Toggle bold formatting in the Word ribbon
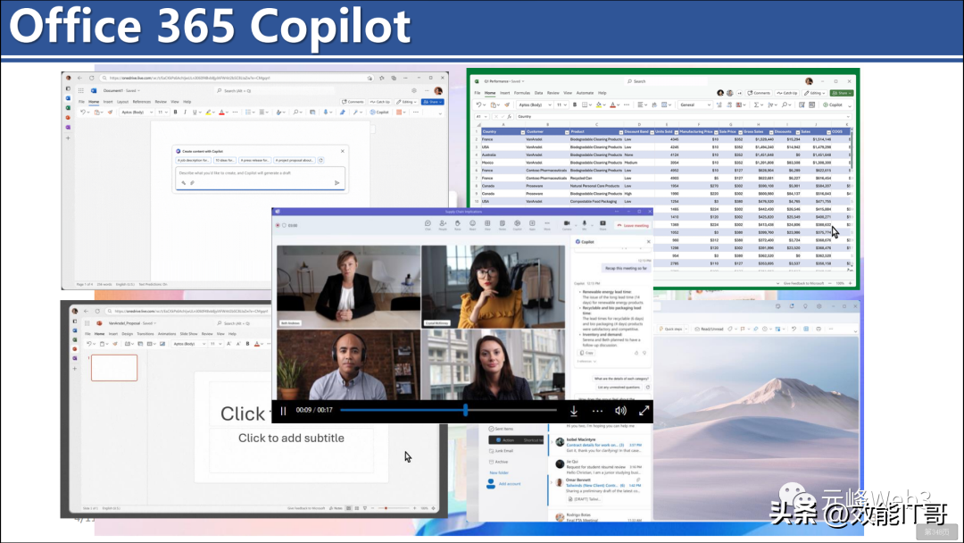This screenshot has width=964, height=543. click(175, 113)
